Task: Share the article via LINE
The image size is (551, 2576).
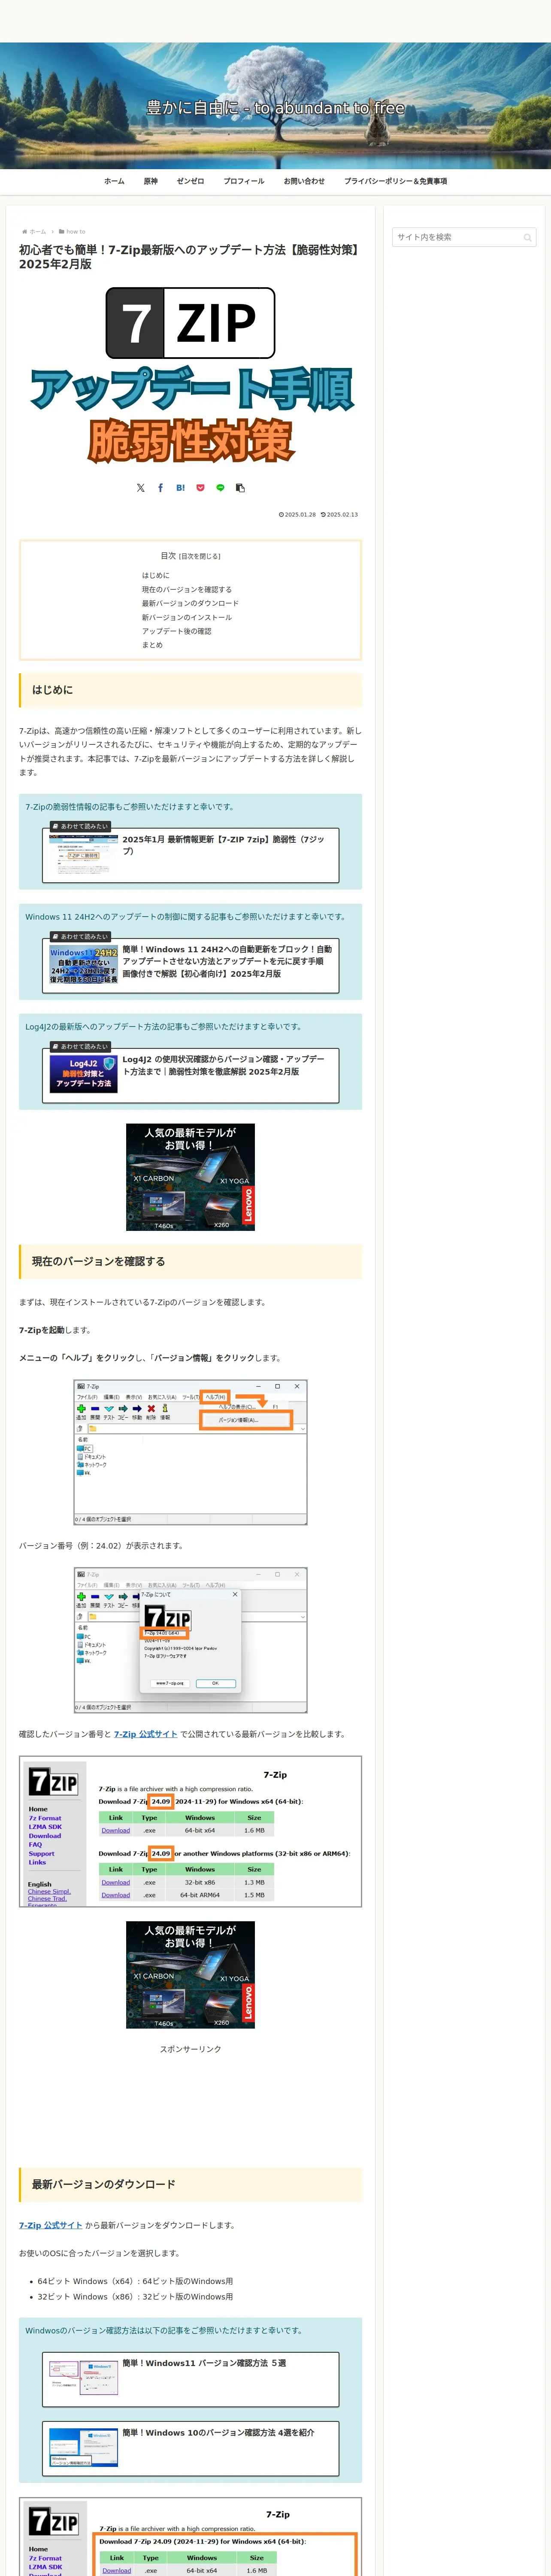Action: (x=220, y=488)
